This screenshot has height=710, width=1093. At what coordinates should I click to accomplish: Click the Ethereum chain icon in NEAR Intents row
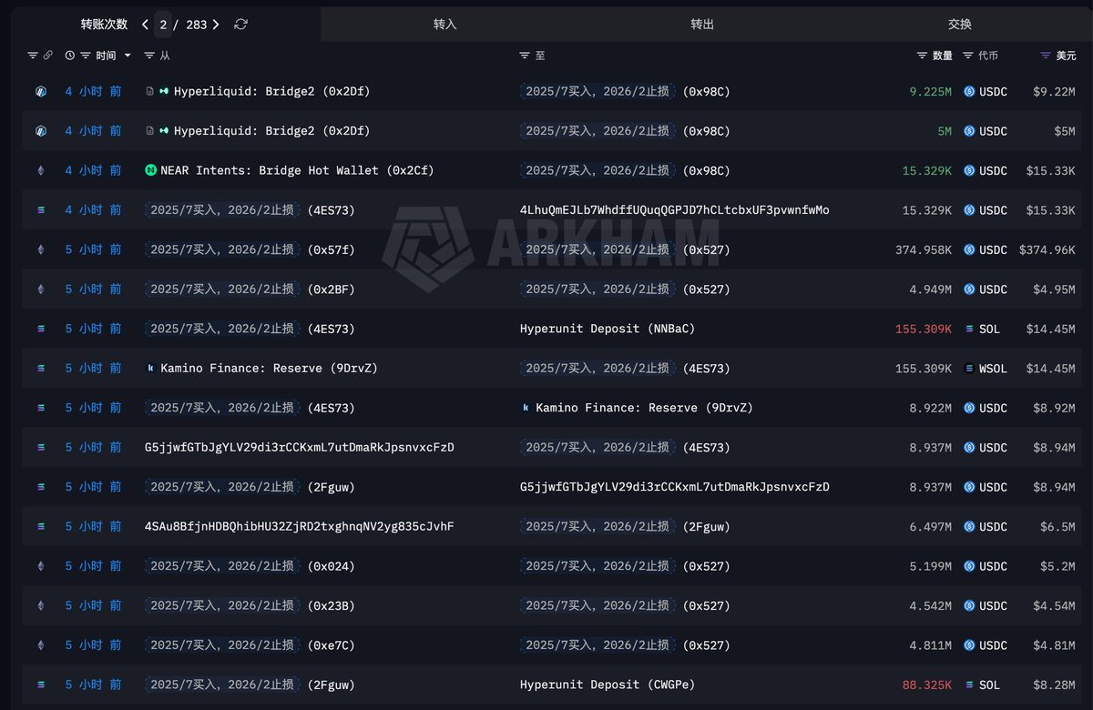point(40,171)
